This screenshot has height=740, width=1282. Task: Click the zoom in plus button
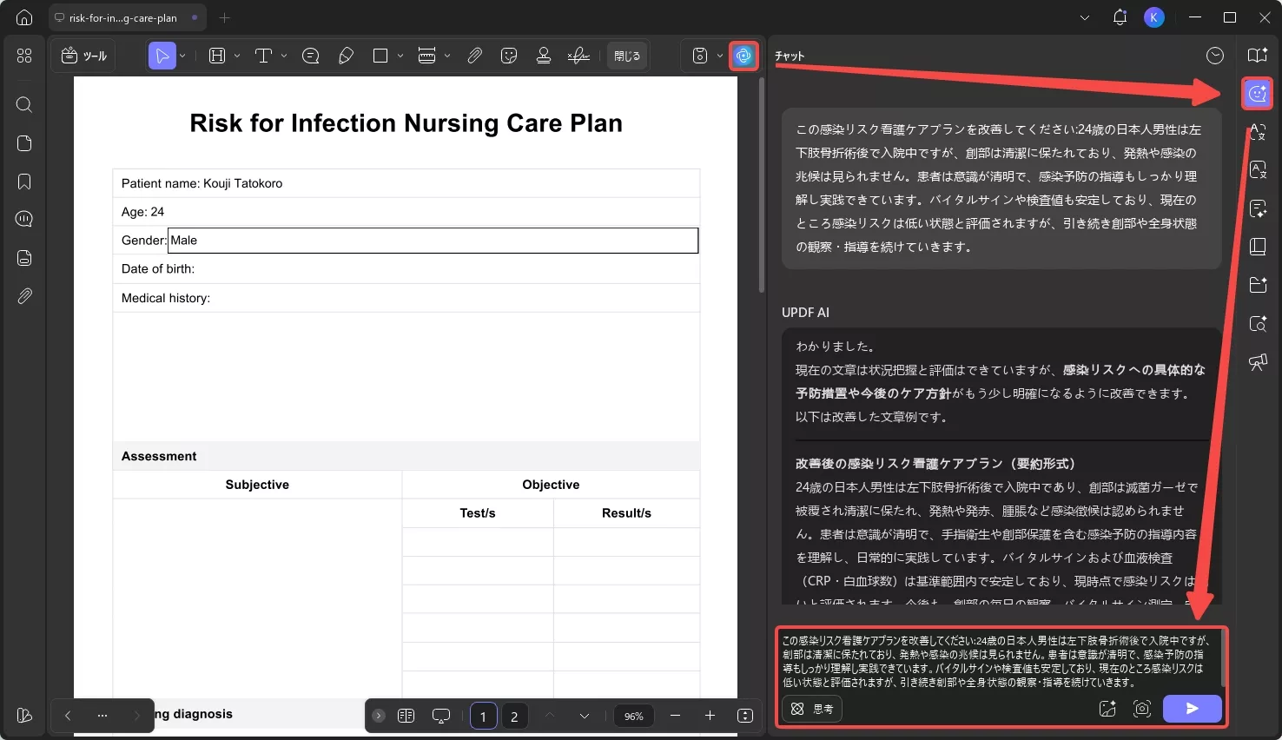point(710,716)
